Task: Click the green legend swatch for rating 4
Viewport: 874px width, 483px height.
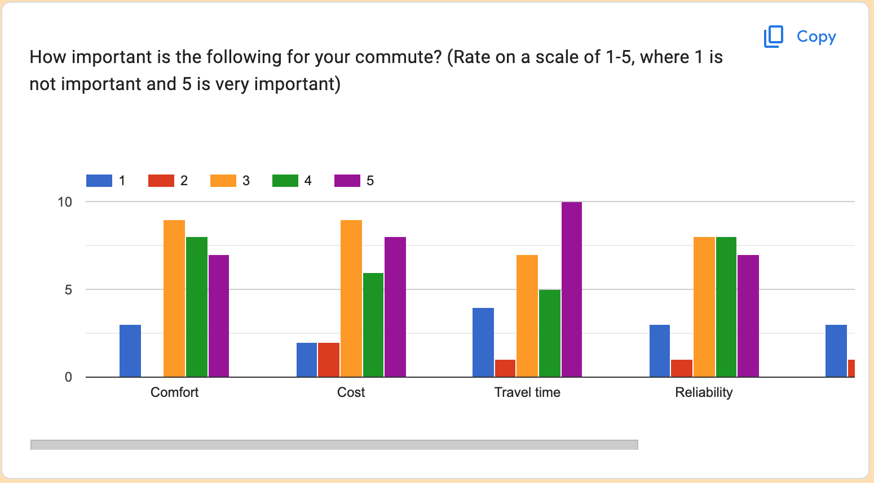Action: (285, 181)
